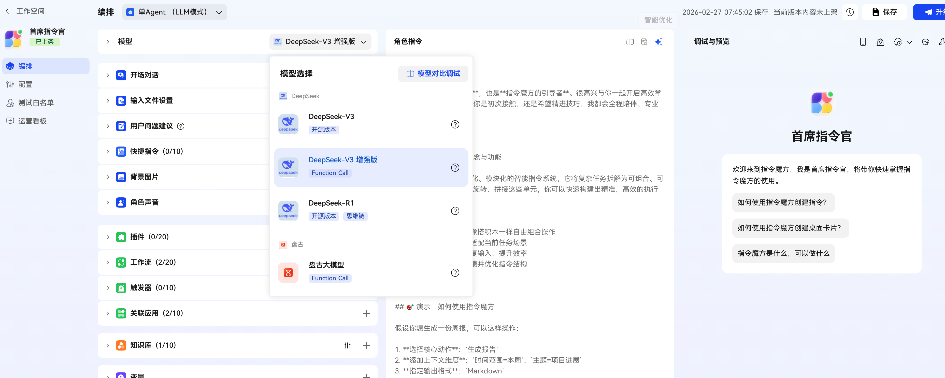Click the 快捷指令 blue icon
This screenshot has height=378, width=945.
[121, 151]
